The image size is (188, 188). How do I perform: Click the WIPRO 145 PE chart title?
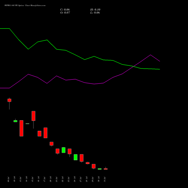[x=25, y=6]
